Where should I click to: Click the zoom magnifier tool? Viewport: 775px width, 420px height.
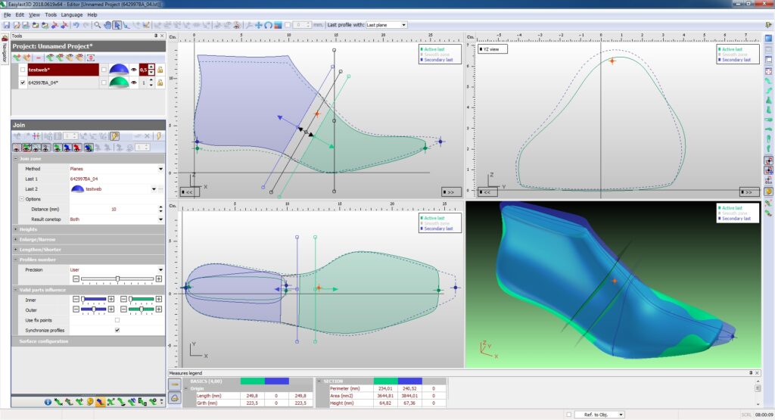pyautogui.click(x=98, y=25)
